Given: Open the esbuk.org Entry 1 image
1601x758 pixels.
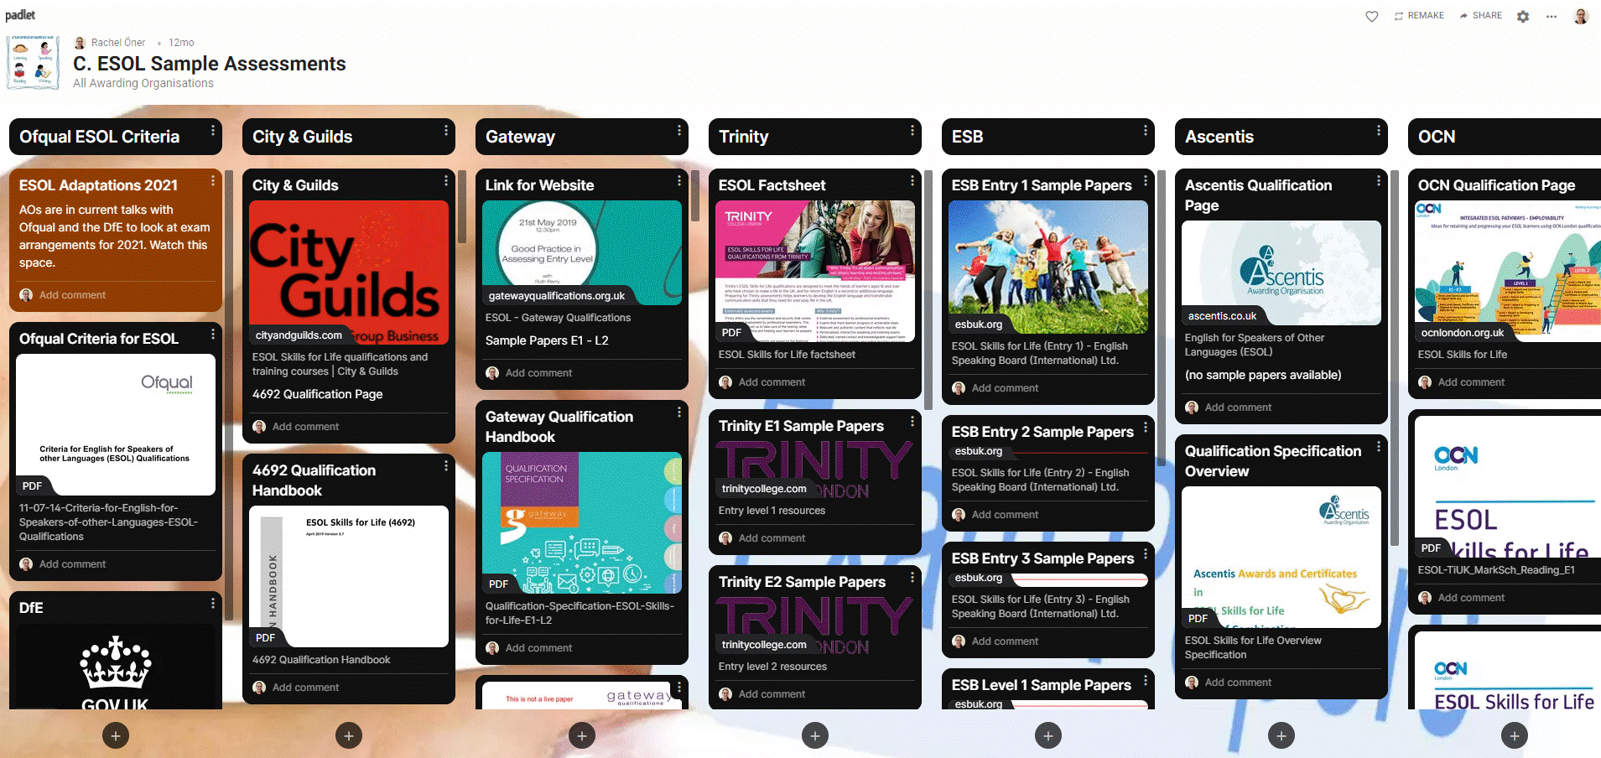Looking at the screenshot, I should tap(1048, 267).
